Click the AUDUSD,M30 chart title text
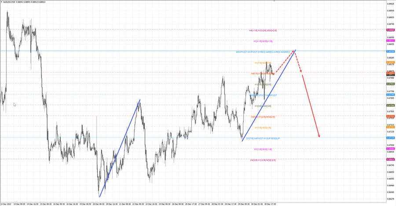 [9, 2]
